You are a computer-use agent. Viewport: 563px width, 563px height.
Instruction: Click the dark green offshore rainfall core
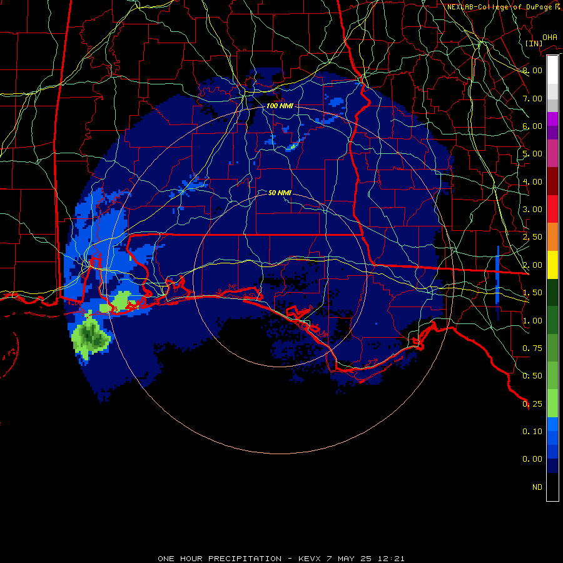[89, 336]
